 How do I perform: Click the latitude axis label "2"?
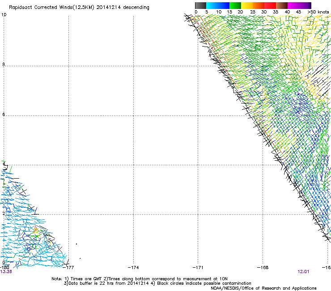point(4,213)
